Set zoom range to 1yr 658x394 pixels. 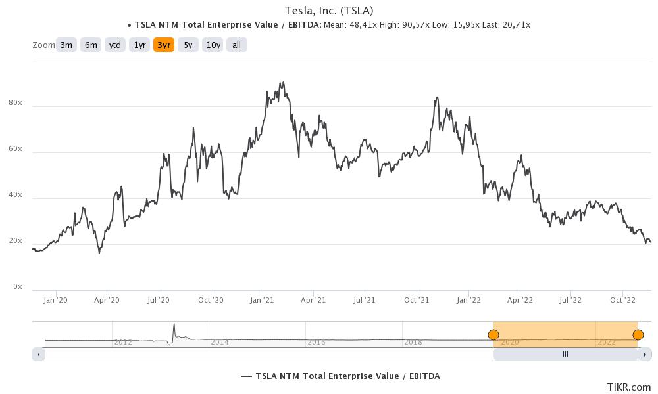point(139,45)
